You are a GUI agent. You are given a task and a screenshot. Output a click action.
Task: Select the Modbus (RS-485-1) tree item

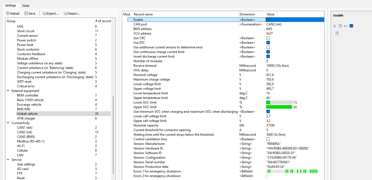point(31,141)
